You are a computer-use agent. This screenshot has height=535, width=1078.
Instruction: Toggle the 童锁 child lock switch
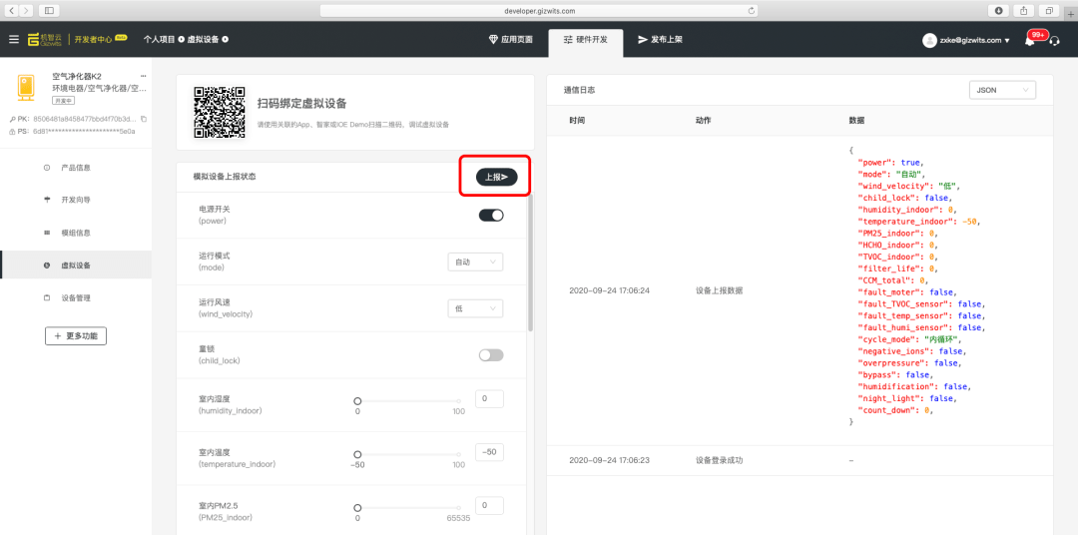coord(491,354)
